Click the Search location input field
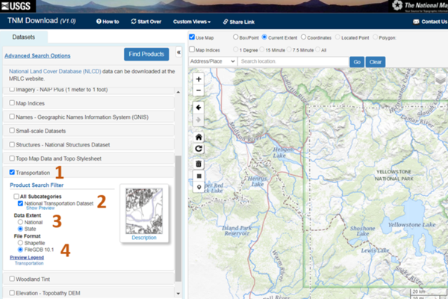 293,61
